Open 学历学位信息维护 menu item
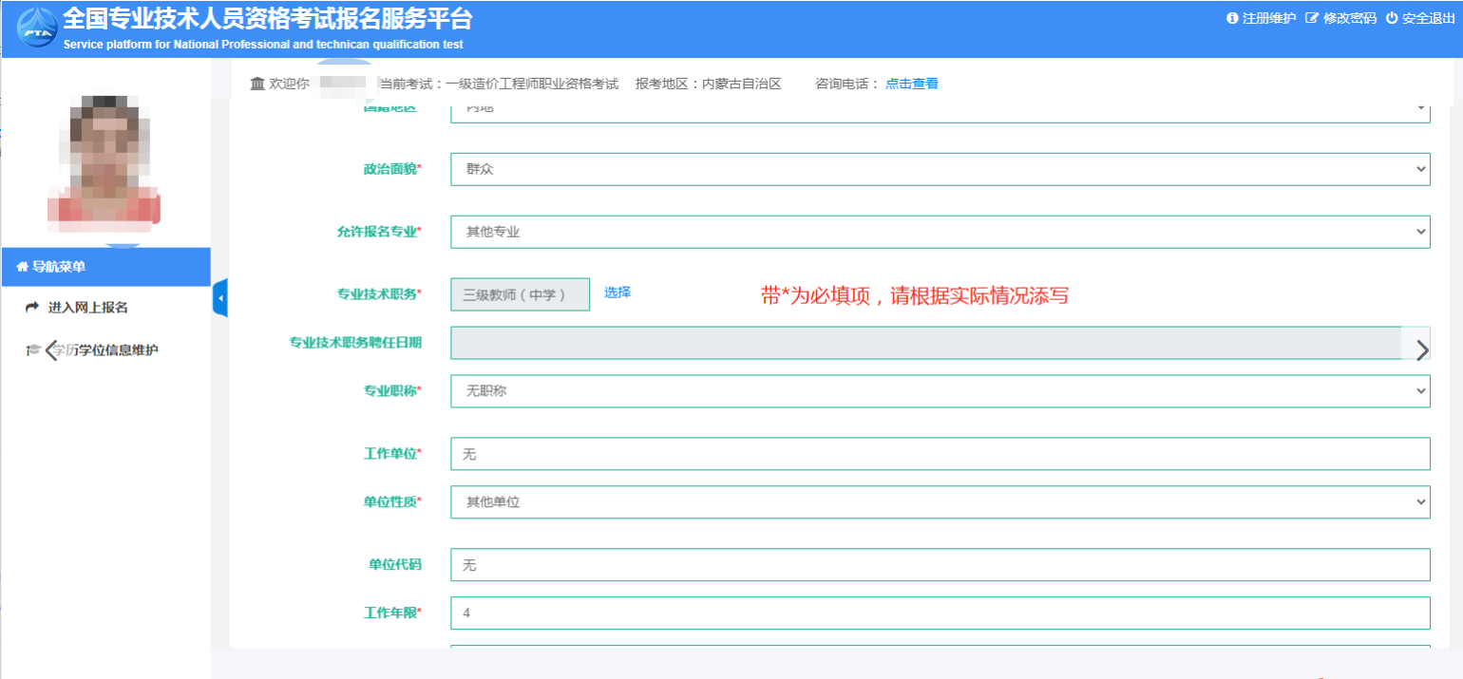Image resolution: width=1463 pixels, height=679 pixels. pos(104,350)
